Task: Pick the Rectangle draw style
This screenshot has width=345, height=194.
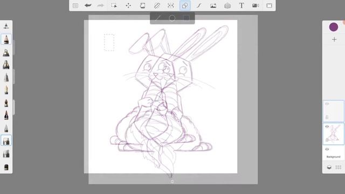Action: (187, 18)
